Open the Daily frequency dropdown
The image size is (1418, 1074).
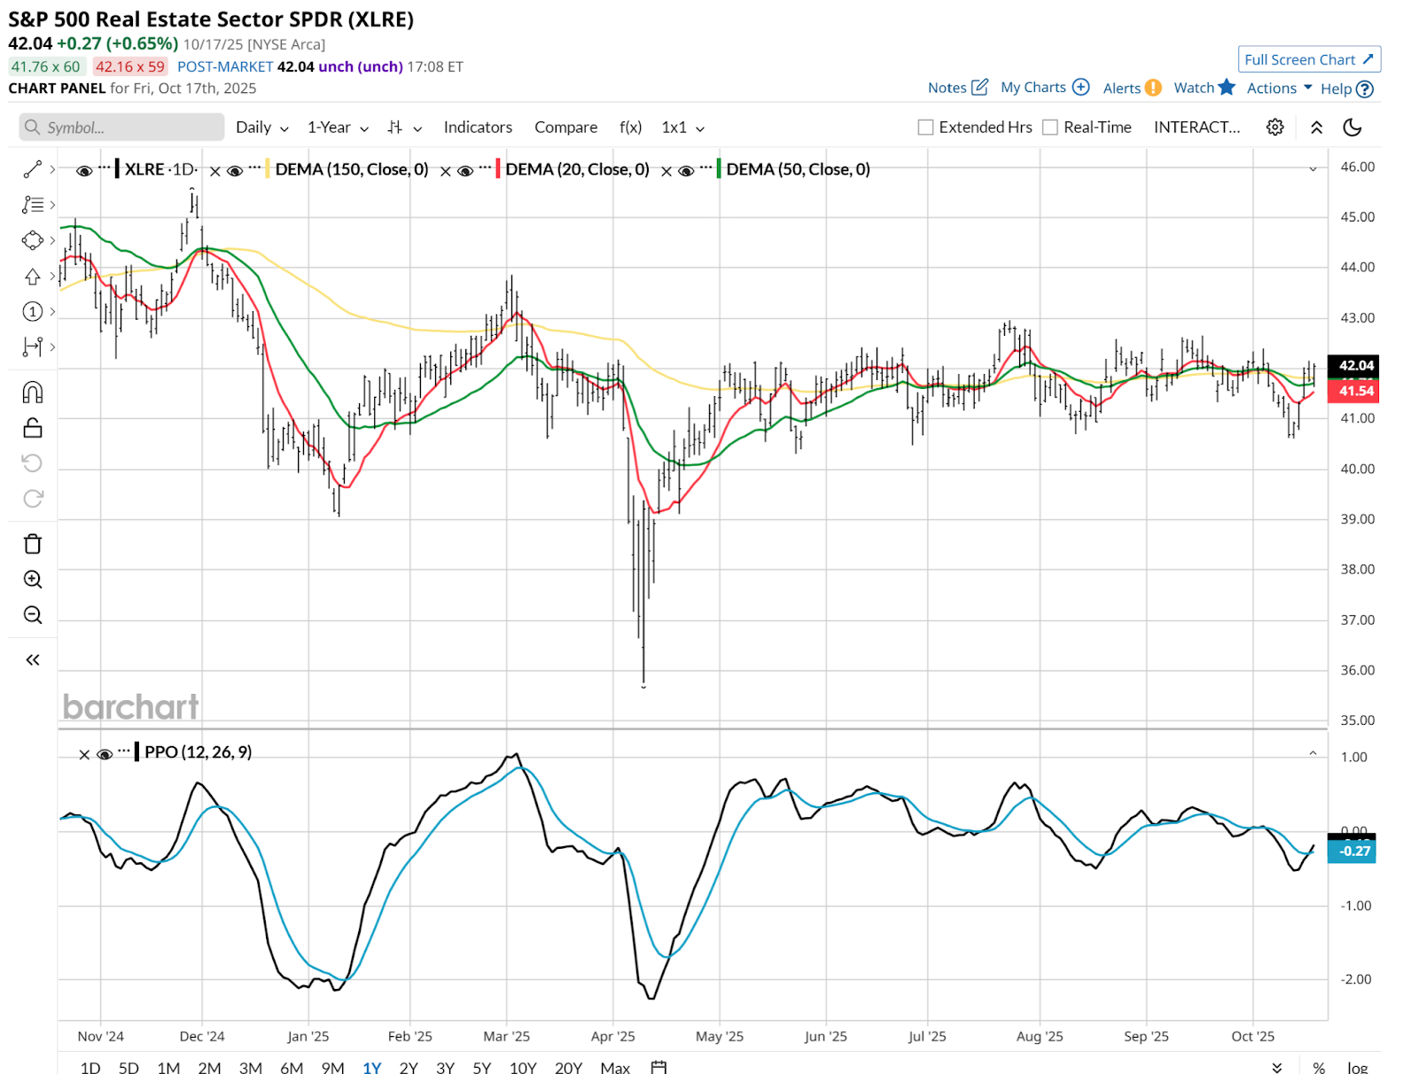point(261,128)
